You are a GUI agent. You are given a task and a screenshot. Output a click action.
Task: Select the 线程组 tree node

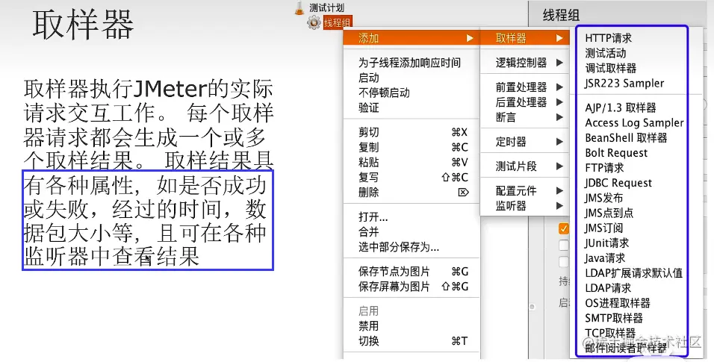point(338,22)
